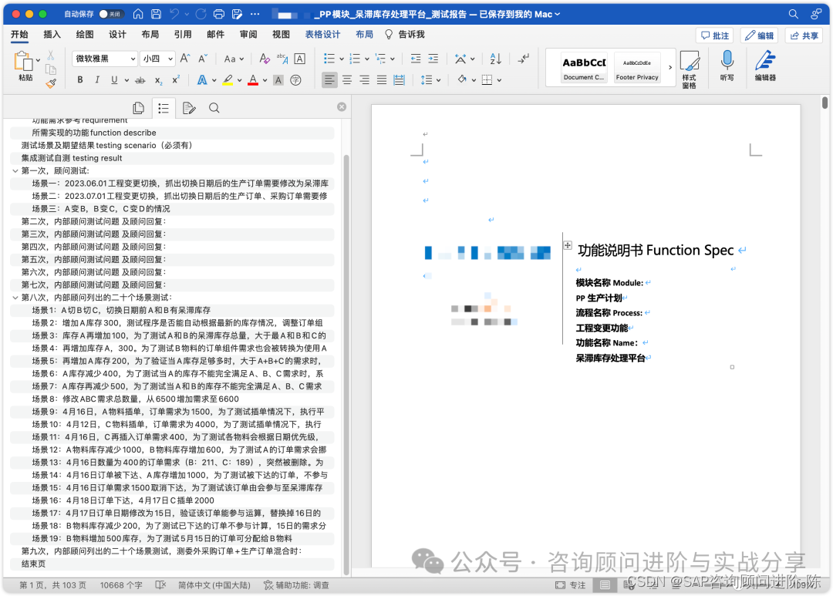Open the 样式窗格 styles pane
Screen dimensions: 833x596
click(x=689, y=69)
